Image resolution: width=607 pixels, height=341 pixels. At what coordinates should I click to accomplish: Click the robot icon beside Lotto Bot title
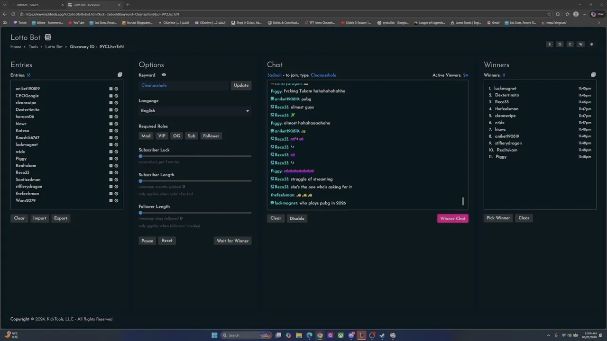(x=47, y=37)
